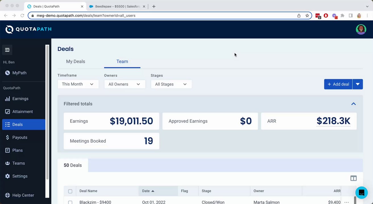Bookmark page with star icon

click(x=307, y=16)
